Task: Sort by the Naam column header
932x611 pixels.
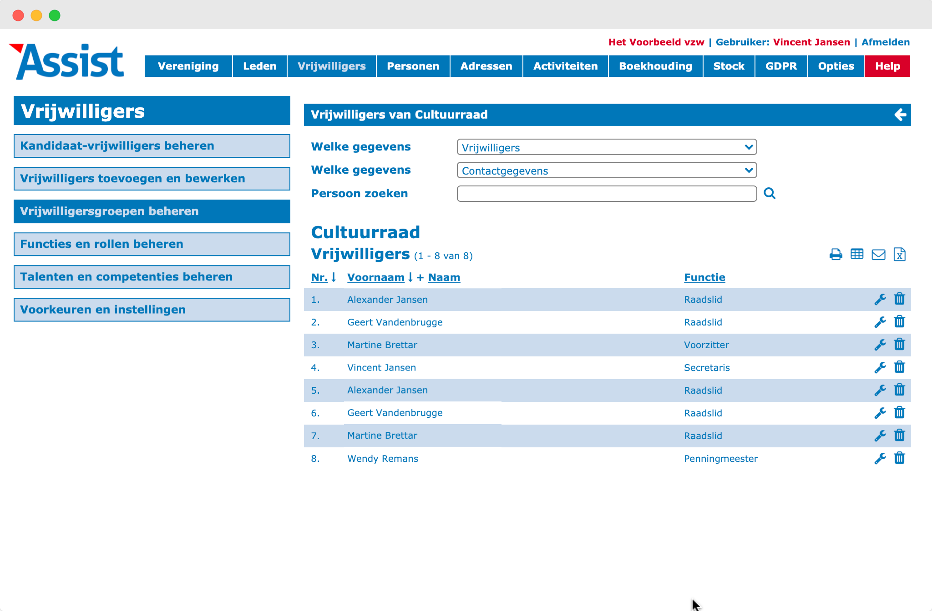Action: (x=444, y=277)
